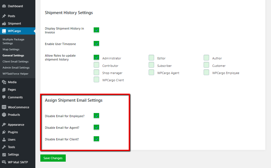Click the Plugins plug icon

4,132
